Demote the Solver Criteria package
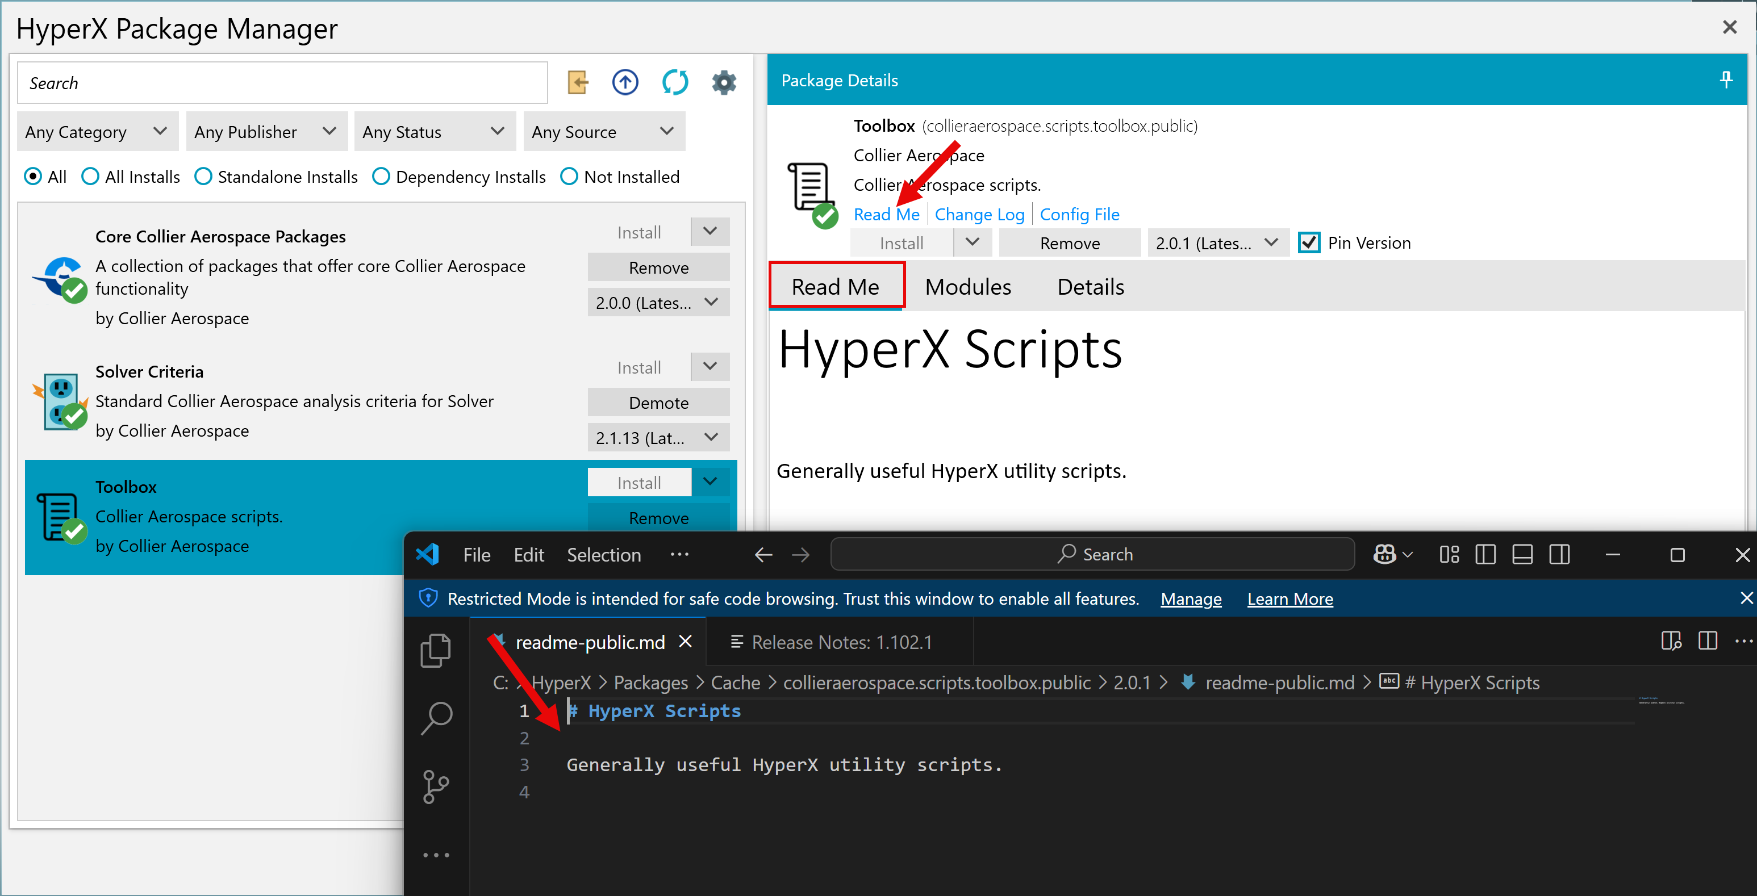Image resolution: width=1757 pixels, height=896 pixels. [658, 403]
